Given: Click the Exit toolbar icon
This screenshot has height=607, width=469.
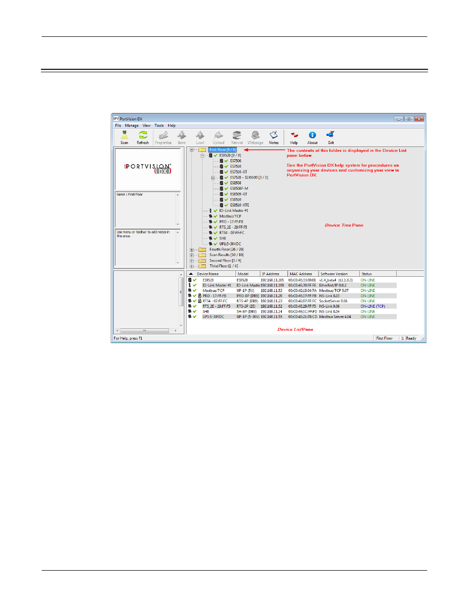Looking at the screenshot, I should [331, 138].
